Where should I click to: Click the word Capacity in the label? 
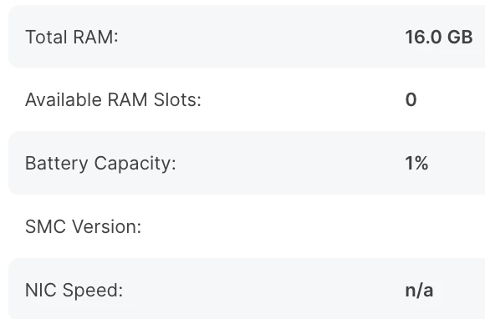point(135,163)
